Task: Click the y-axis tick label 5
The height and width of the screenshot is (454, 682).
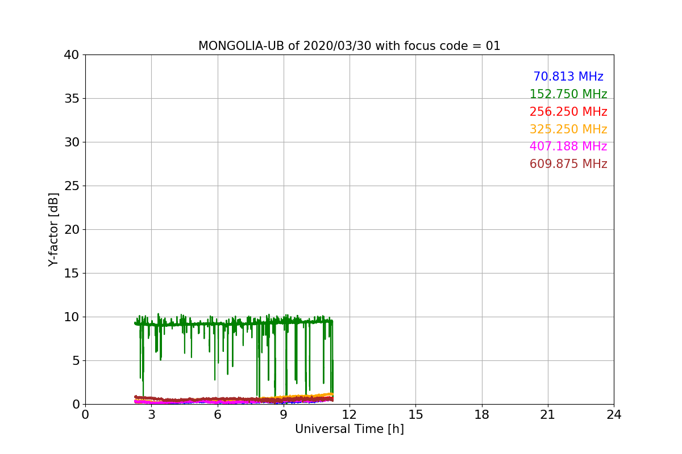Action: click(76, 361)
